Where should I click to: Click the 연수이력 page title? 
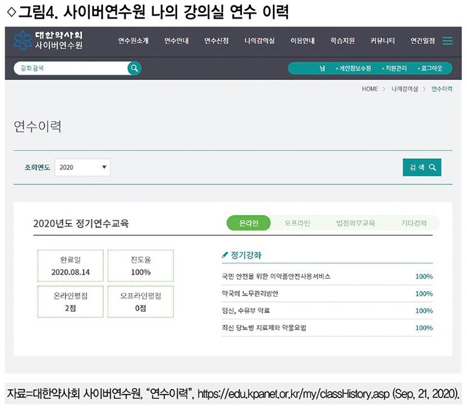[x=38, y=126]
